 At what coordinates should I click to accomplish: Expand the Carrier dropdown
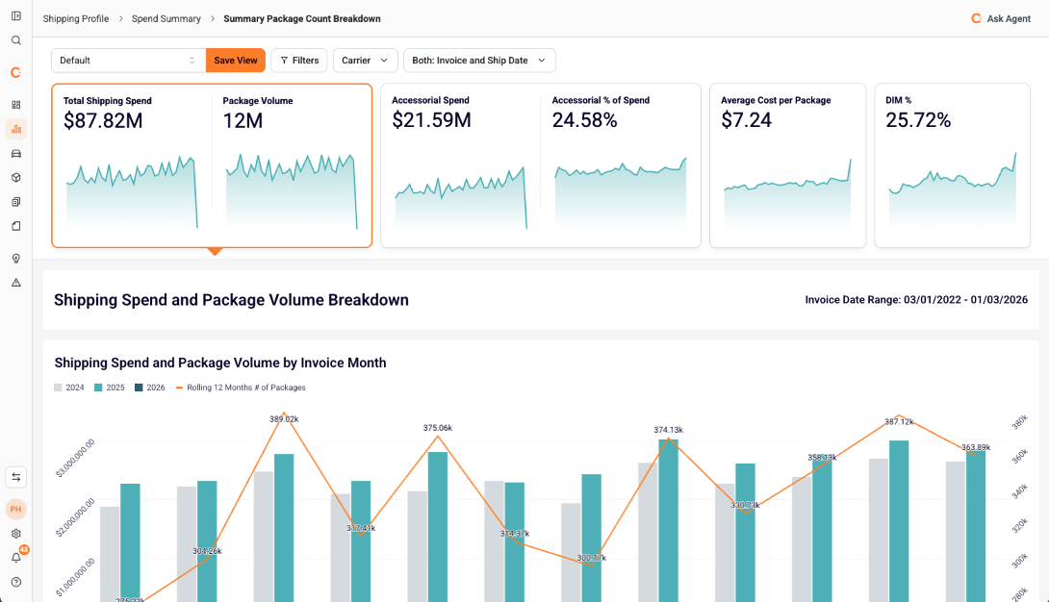click(365, 61)
